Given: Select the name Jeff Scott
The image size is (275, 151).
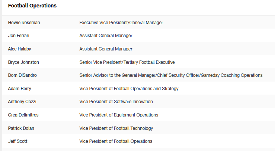Looking at the screenshot, I should click(17, 141).
